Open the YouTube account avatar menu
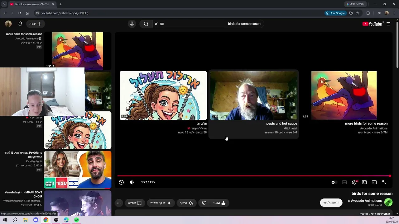399x224 pixels. click(x=8, y=24)
